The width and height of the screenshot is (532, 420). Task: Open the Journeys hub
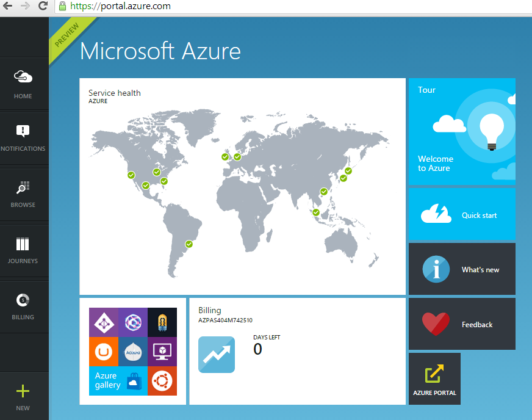click(23, 250)
